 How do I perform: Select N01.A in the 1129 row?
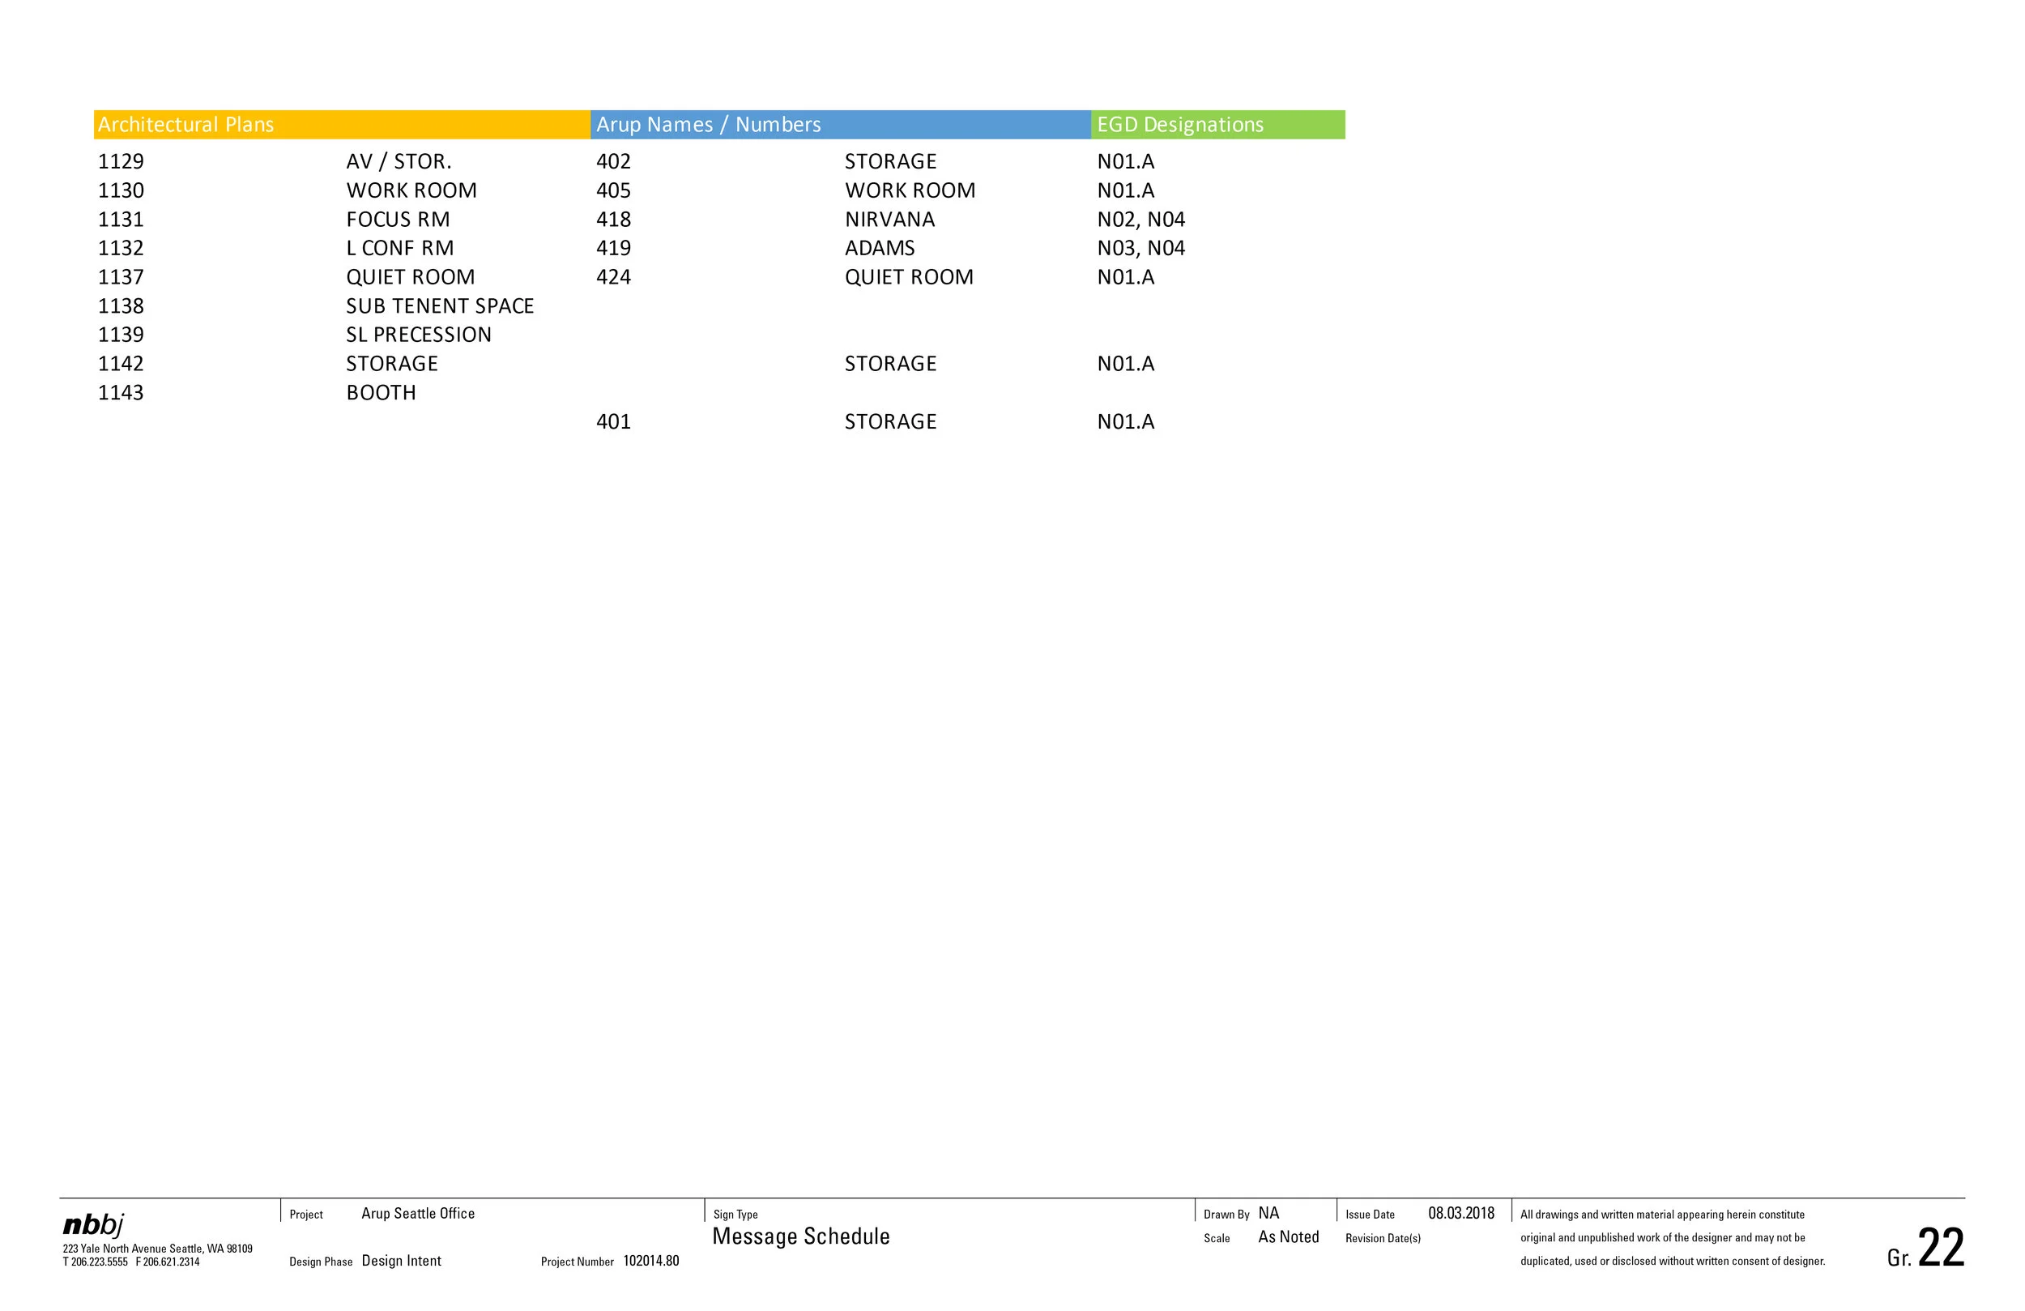pos(1126,162)
